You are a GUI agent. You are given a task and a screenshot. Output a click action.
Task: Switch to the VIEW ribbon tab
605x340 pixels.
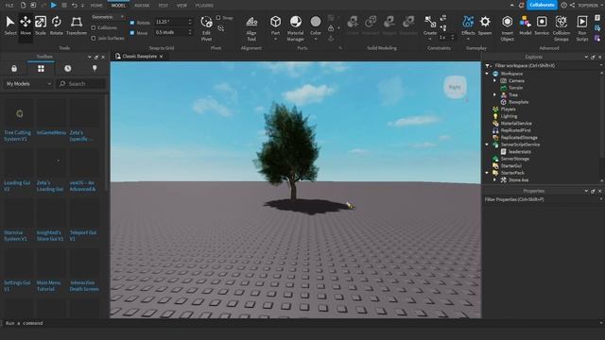coord(181,6)
